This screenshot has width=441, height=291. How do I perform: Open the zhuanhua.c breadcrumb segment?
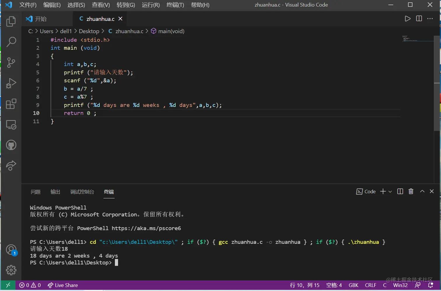pos(126,31)
